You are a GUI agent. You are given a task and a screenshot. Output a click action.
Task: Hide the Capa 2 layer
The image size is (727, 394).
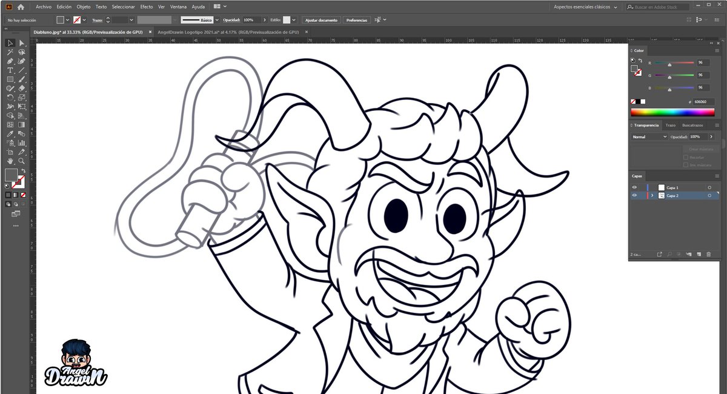click(634, 195)
